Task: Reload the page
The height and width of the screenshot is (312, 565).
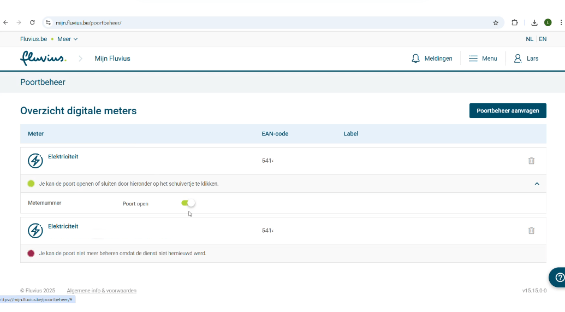Action: (32, 22)
